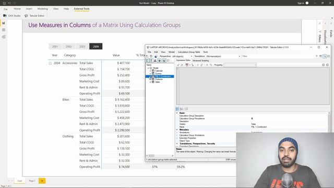Click Power BI title bar undo icon
This screenshot has height=188, width=334.
[9, 3]
